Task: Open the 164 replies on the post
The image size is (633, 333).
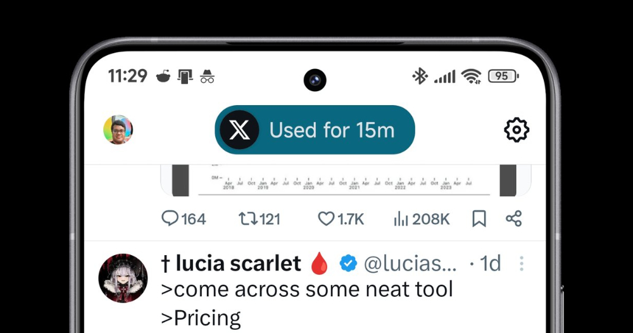Action: 184,219
